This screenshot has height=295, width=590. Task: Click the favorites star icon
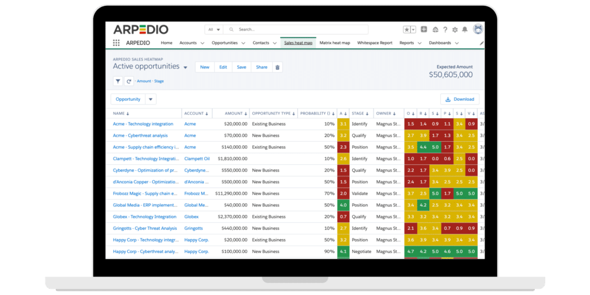[x=407, y=29]
